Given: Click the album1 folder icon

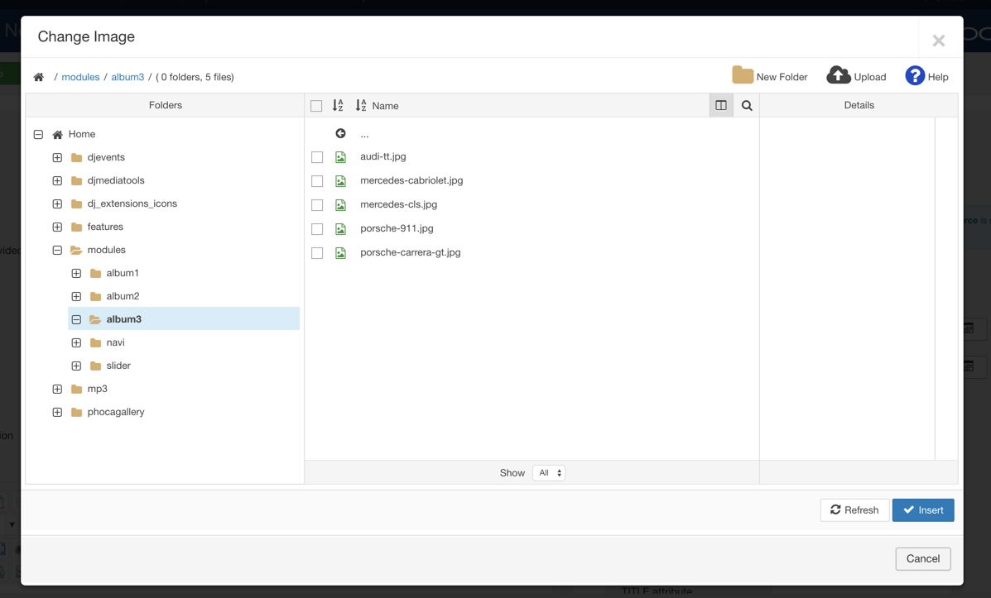Looking at the screenshot, I should tap(95, 274).
